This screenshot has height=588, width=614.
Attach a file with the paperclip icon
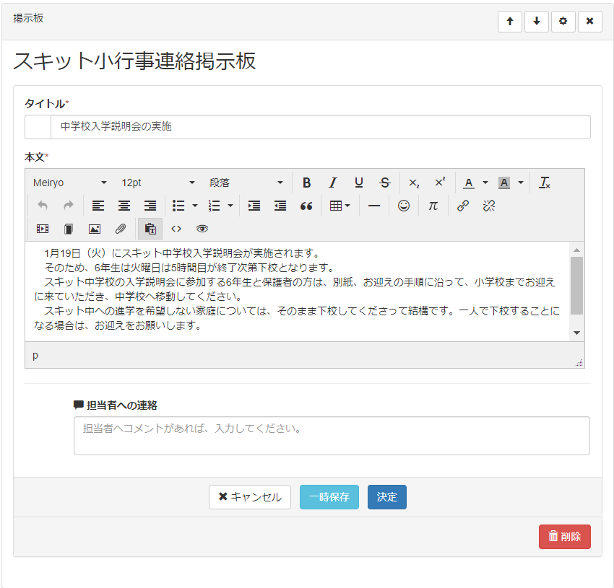(121, 229)
